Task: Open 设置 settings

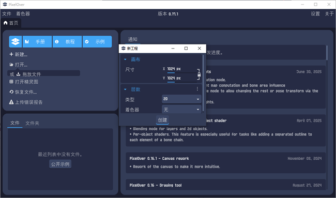Action: [315, 14]
